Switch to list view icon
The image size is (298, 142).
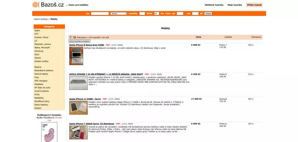(71, 37)
